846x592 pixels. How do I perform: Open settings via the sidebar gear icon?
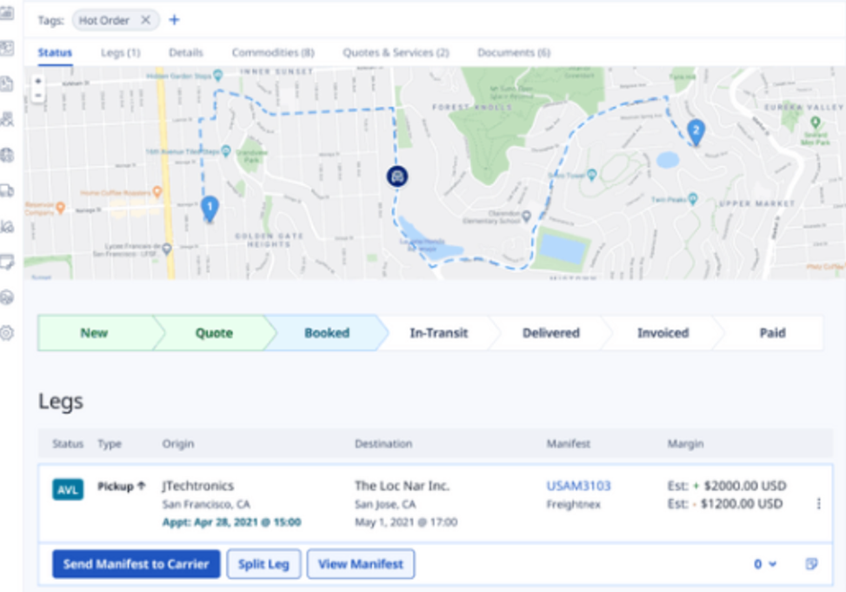point(6,333)
